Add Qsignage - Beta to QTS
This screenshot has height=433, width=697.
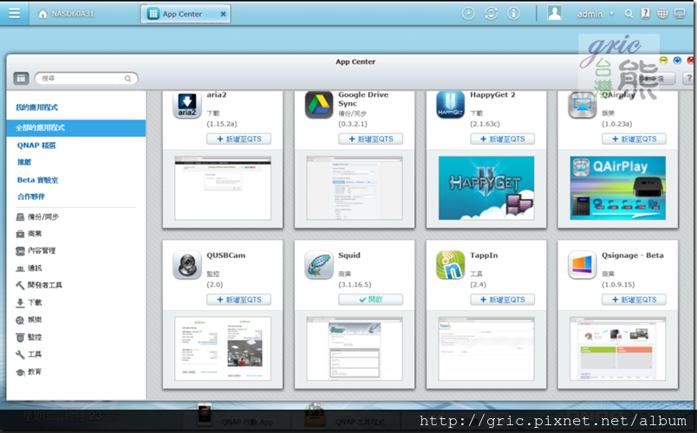pyautogui.click(x=634, y=300)
